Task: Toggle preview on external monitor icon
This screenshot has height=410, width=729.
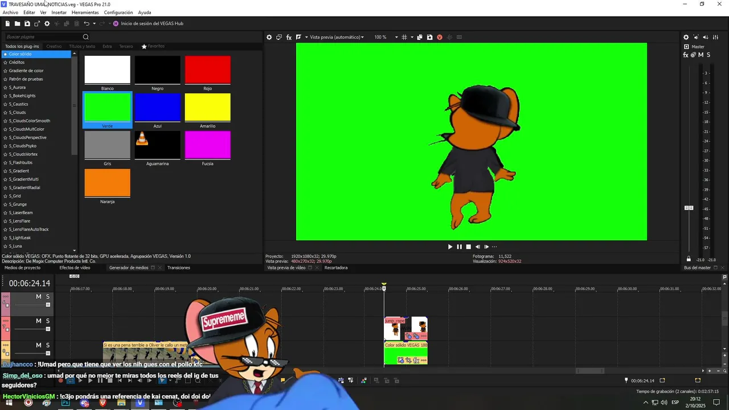Action: (279, 37)
